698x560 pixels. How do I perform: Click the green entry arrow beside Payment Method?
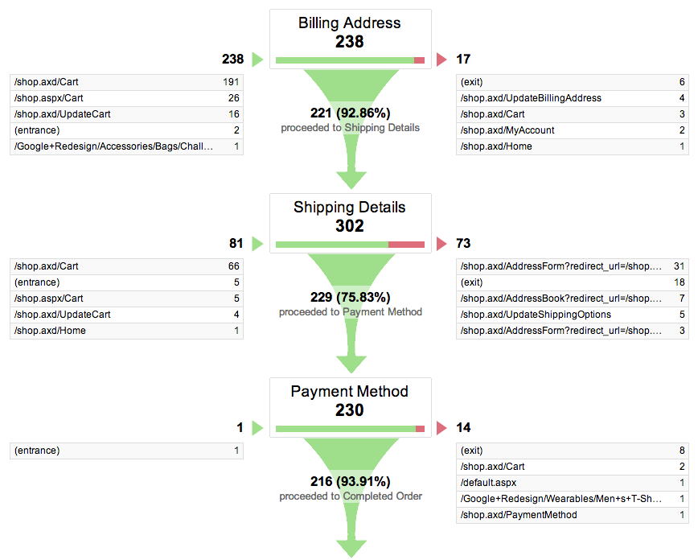257,428
